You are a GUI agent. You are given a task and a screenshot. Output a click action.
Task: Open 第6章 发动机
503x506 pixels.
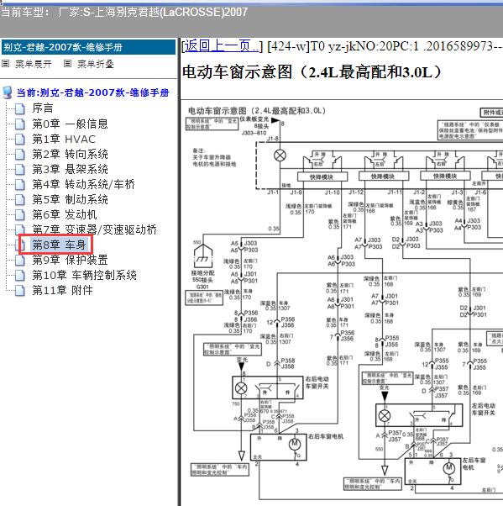click(x=65, y=214)
